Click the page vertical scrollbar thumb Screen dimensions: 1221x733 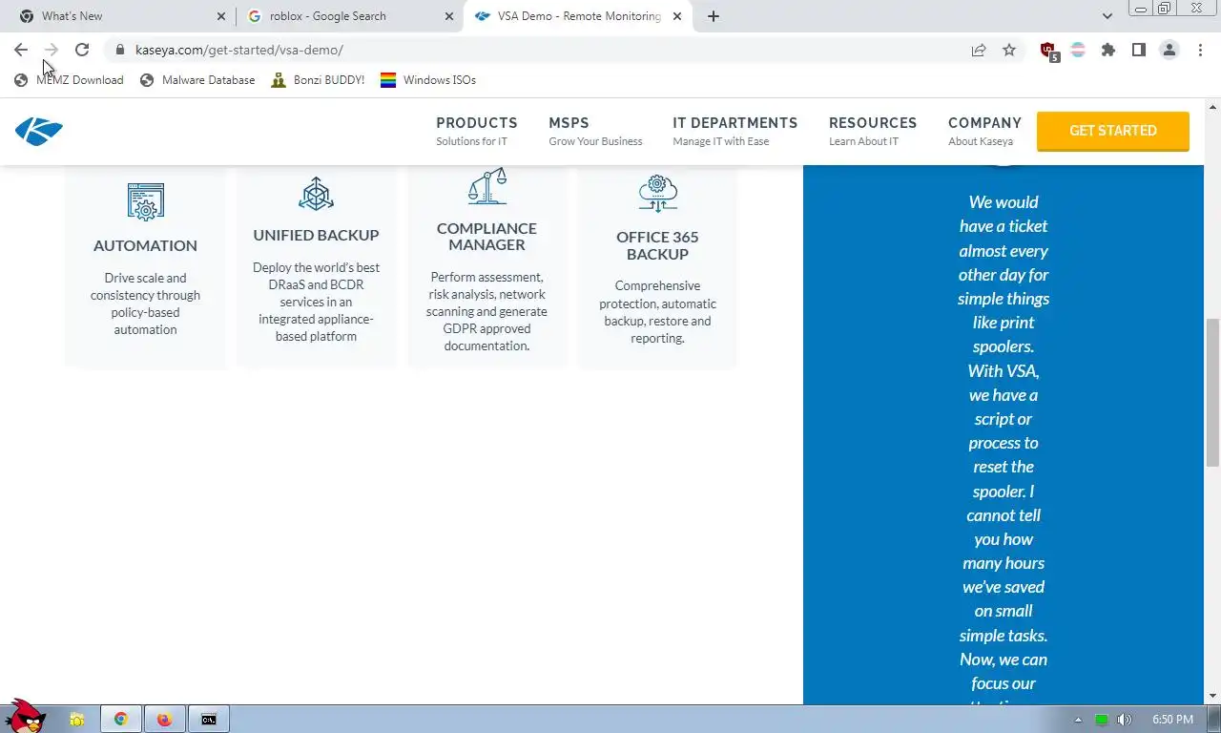(x=1212, y=391)
